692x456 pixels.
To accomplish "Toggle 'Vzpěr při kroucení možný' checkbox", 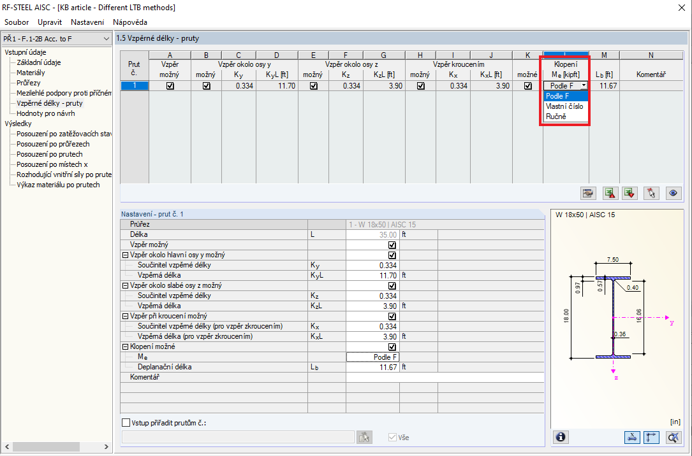I will (392, 317).
